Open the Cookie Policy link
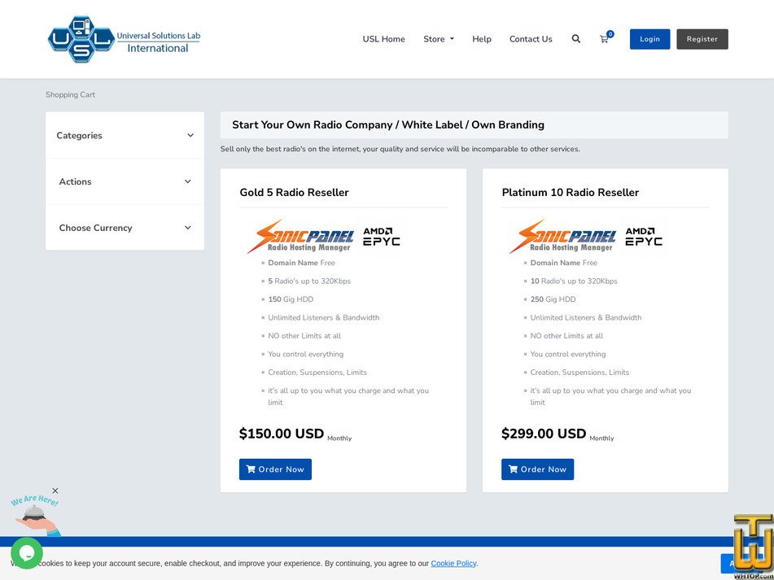 [453, 563]
